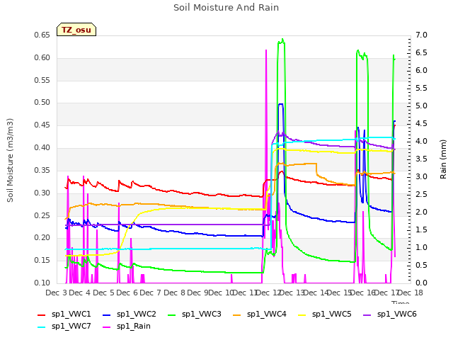Select the sp1_VWC5 legend label
This screenshot has width=453, height=340.
pyautogui.click(x=332, y=314)
